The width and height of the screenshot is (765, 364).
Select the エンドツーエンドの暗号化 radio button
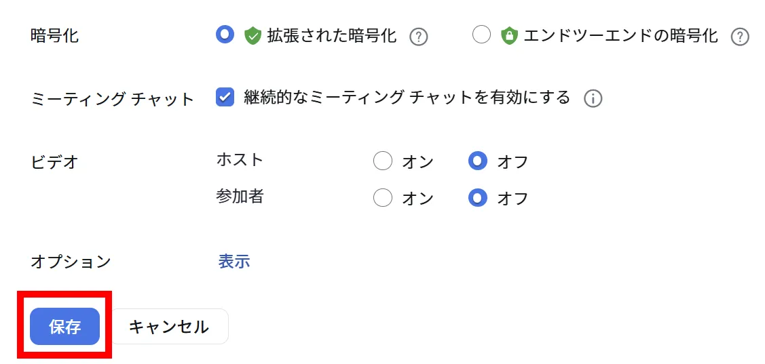coord(481,35)
